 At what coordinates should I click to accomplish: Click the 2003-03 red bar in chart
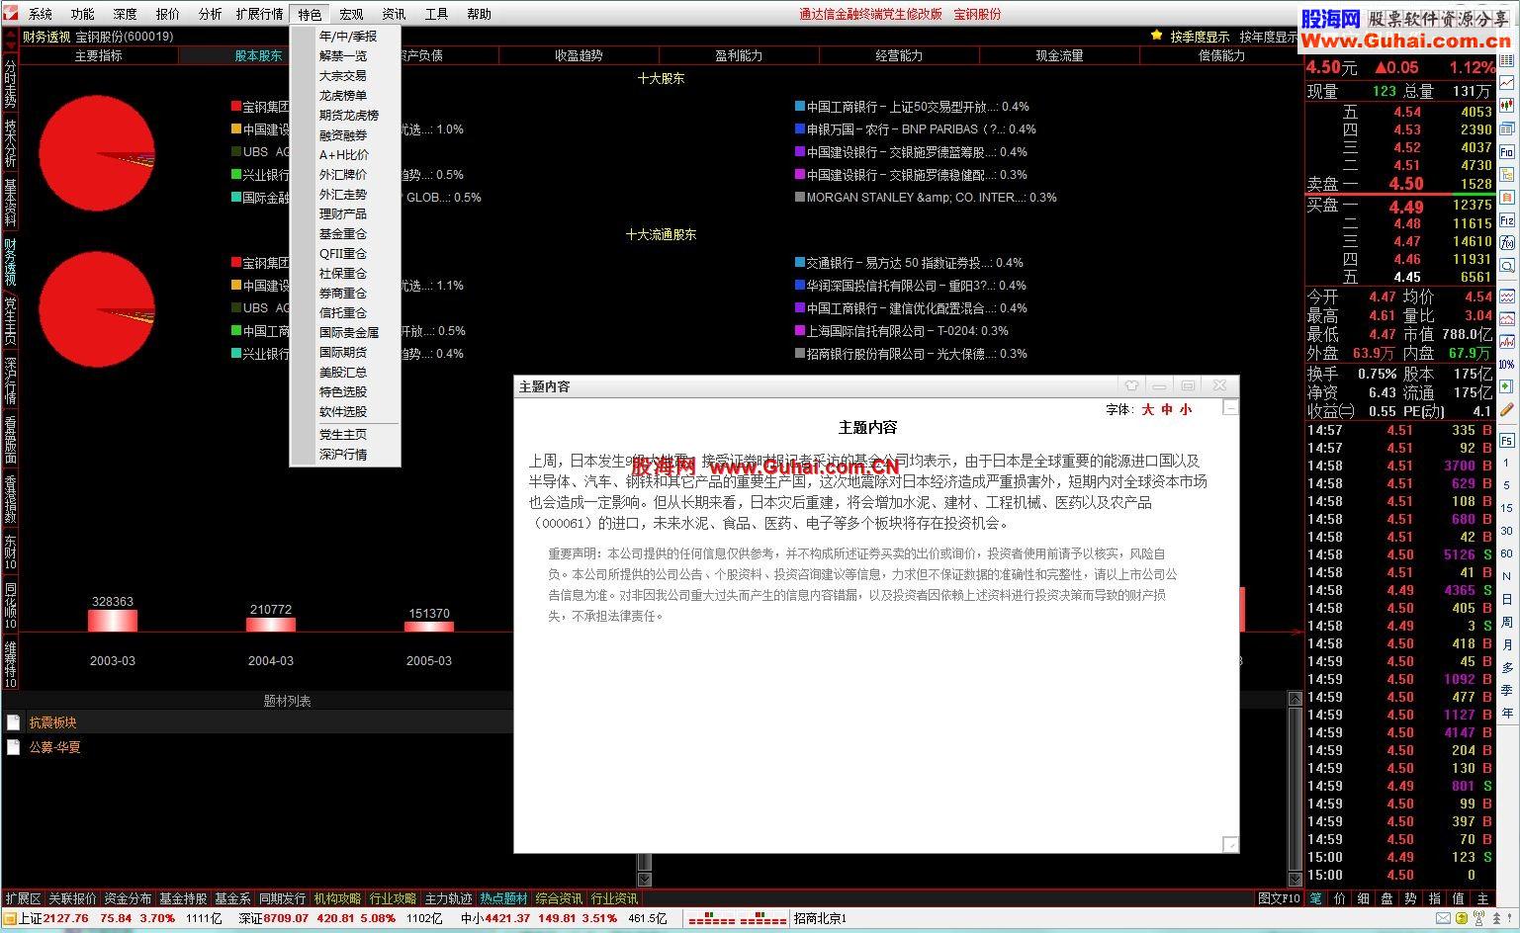pyautogui.click(x=113, y=621)
